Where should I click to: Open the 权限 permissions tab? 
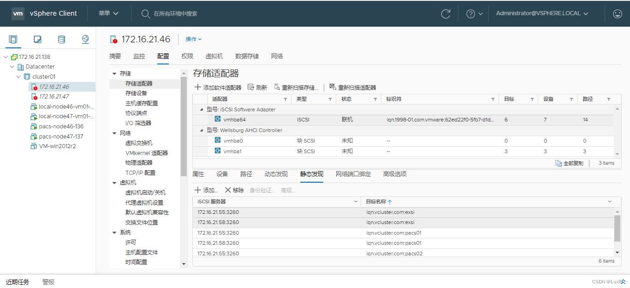click(x=187, y=56)
